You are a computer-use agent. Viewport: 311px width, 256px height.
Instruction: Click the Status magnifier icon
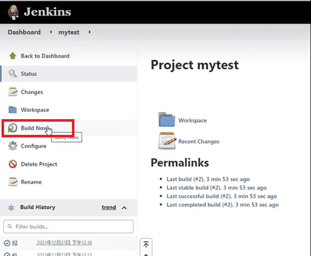tap(13, 74)
